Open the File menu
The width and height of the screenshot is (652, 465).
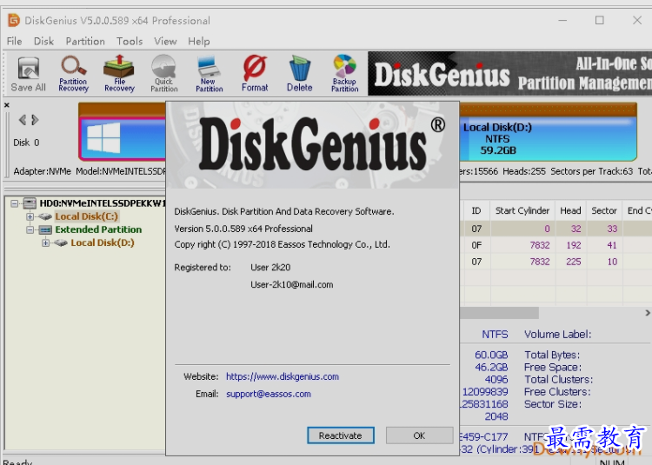[14, 41]
